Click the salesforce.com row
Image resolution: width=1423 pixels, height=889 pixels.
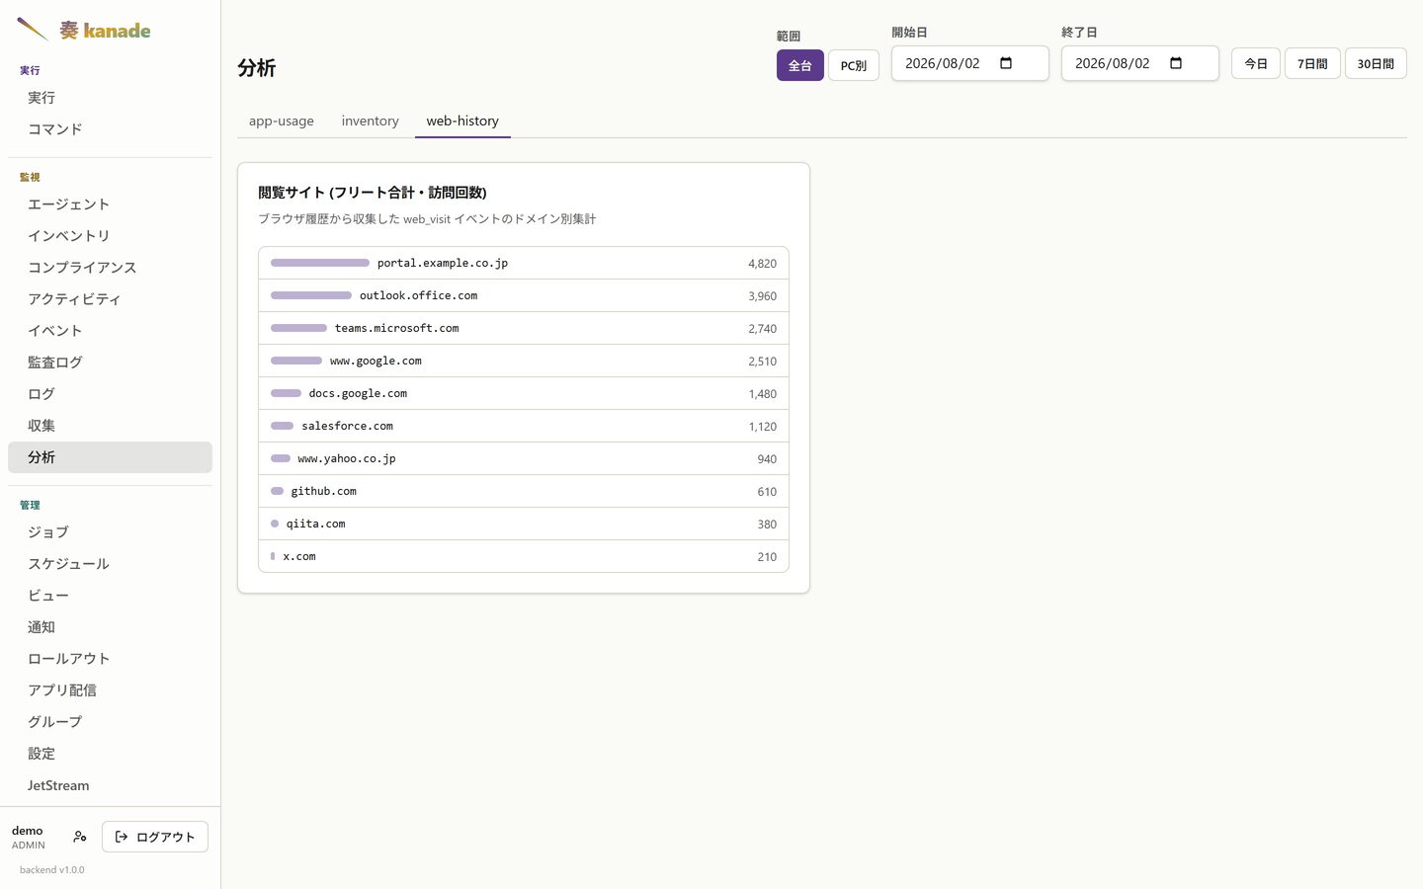coord(524,426)
